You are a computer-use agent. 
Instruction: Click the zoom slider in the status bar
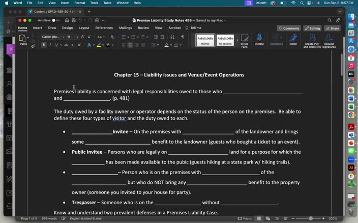[x=311, y=218]
